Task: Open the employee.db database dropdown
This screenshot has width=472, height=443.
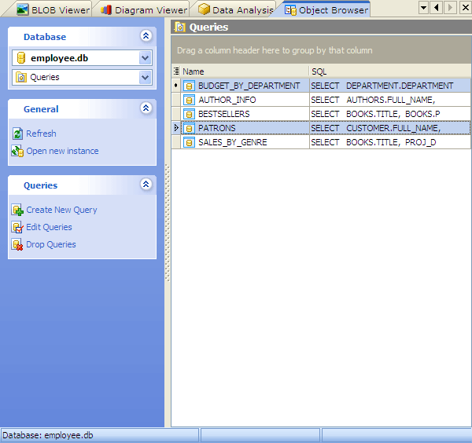Action: click(145, 58)
